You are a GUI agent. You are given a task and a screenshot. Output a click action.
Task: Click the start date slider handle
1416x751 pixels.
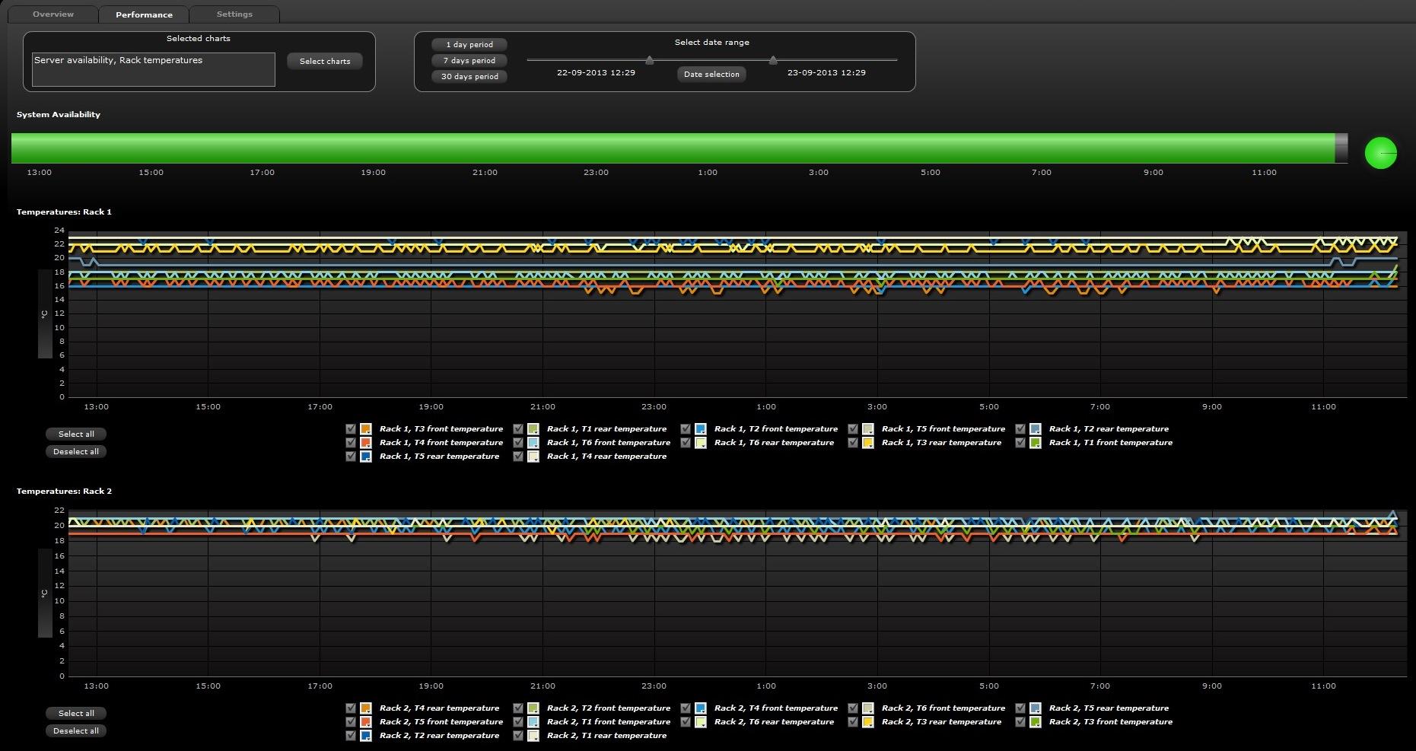click(650, 60)
